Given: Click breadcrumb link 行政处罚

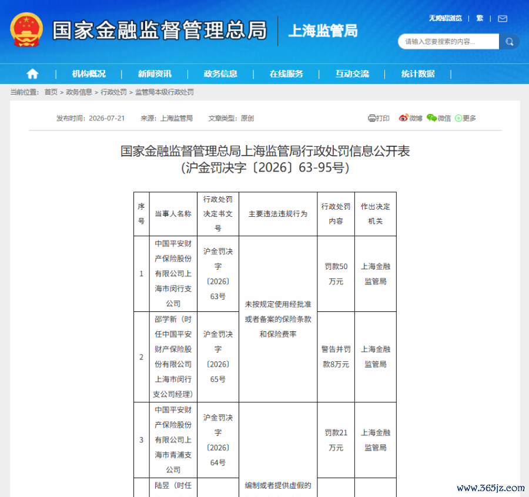Looking at the screenshot, I should pos(113,92).
